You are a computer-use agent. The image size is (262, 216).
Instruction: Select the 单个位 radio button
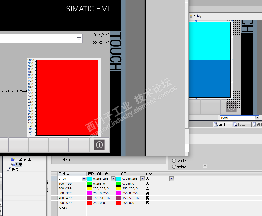coord(174,167)
